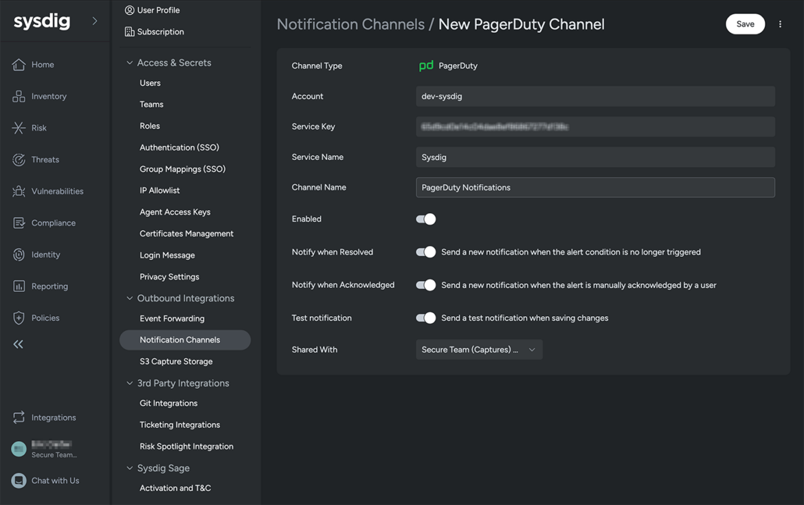Open Agent Access Keys
This screenshot has width=804, height=505.
point(175,212)
